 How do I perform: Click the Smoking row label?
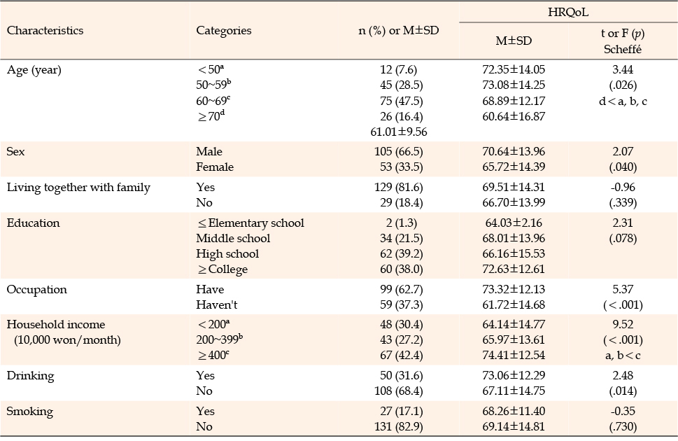[x=30, y=412]
